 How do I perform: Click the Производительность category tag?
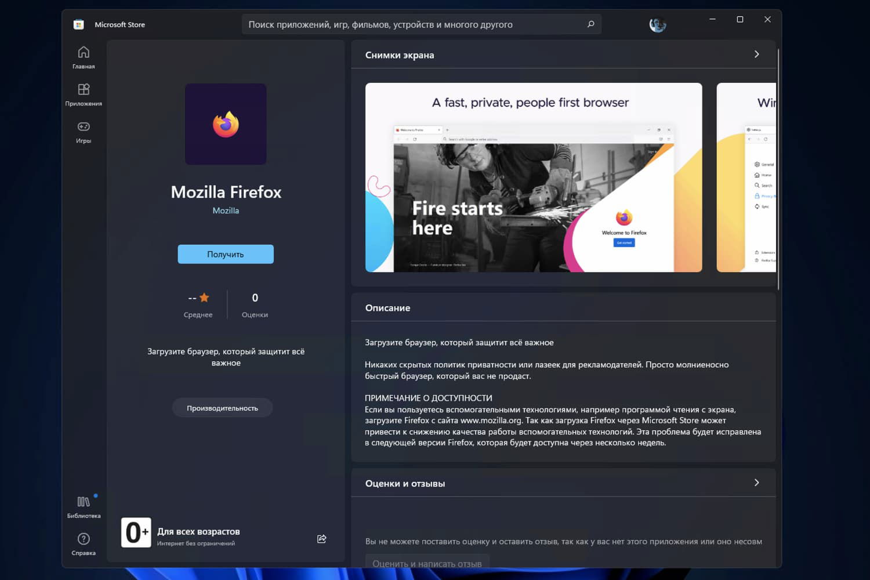pos(222,408)
